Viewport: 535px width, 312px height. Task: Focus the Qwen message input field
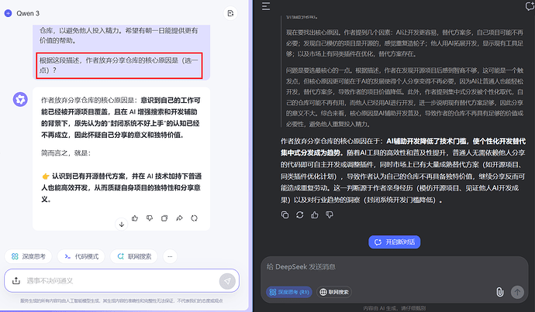(x=121, y=281)
